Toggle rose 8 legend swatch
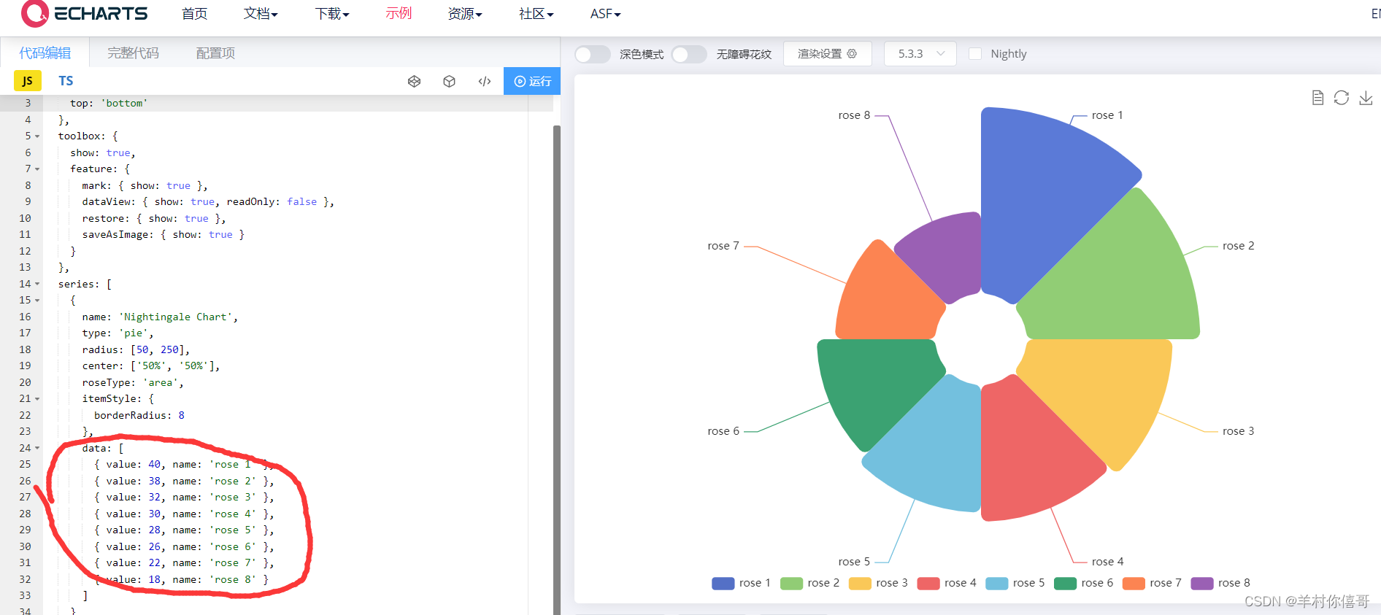Screen dimensions: 1381x615 [1201, 583]
